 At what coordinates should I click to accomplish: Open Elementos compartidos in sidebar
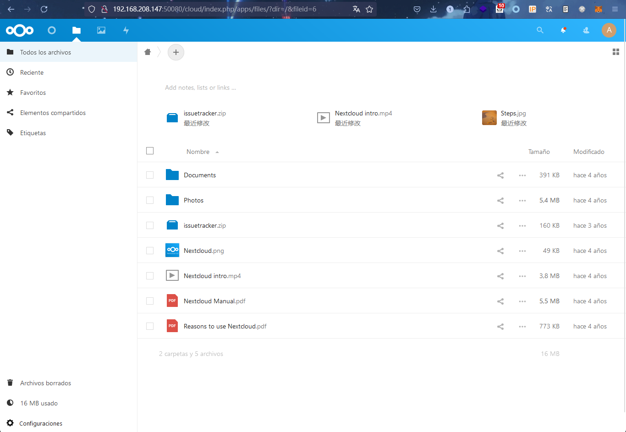[69, 113]
